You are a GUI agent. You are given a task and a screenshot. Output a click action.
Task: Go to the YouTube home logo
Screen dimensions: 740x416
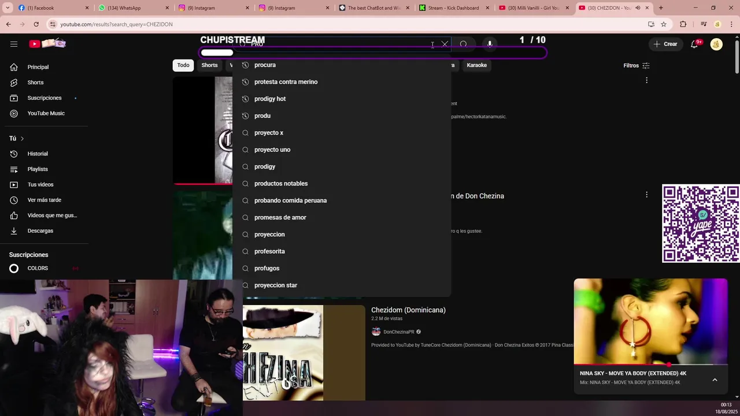tap(48, 44)
